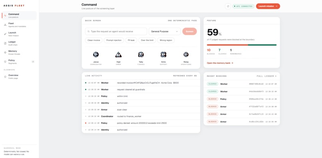Click the policy denied amount exceeds limit entry
The height and width of the screenshot is (158, 322).
pyautogui.click(x=141, y=123)
